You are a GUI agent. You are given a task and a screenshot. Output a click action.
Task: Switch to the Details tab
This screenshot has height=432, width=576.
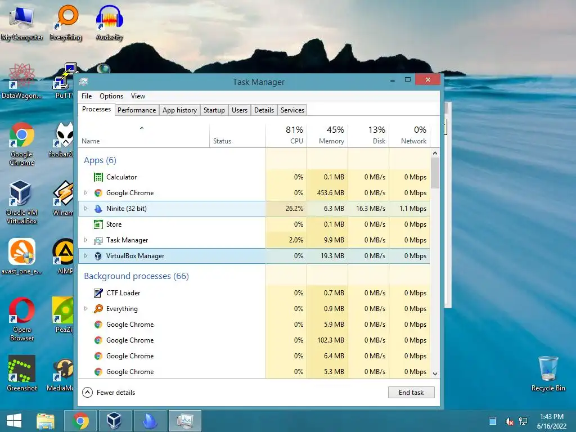(x=264, y=110)
